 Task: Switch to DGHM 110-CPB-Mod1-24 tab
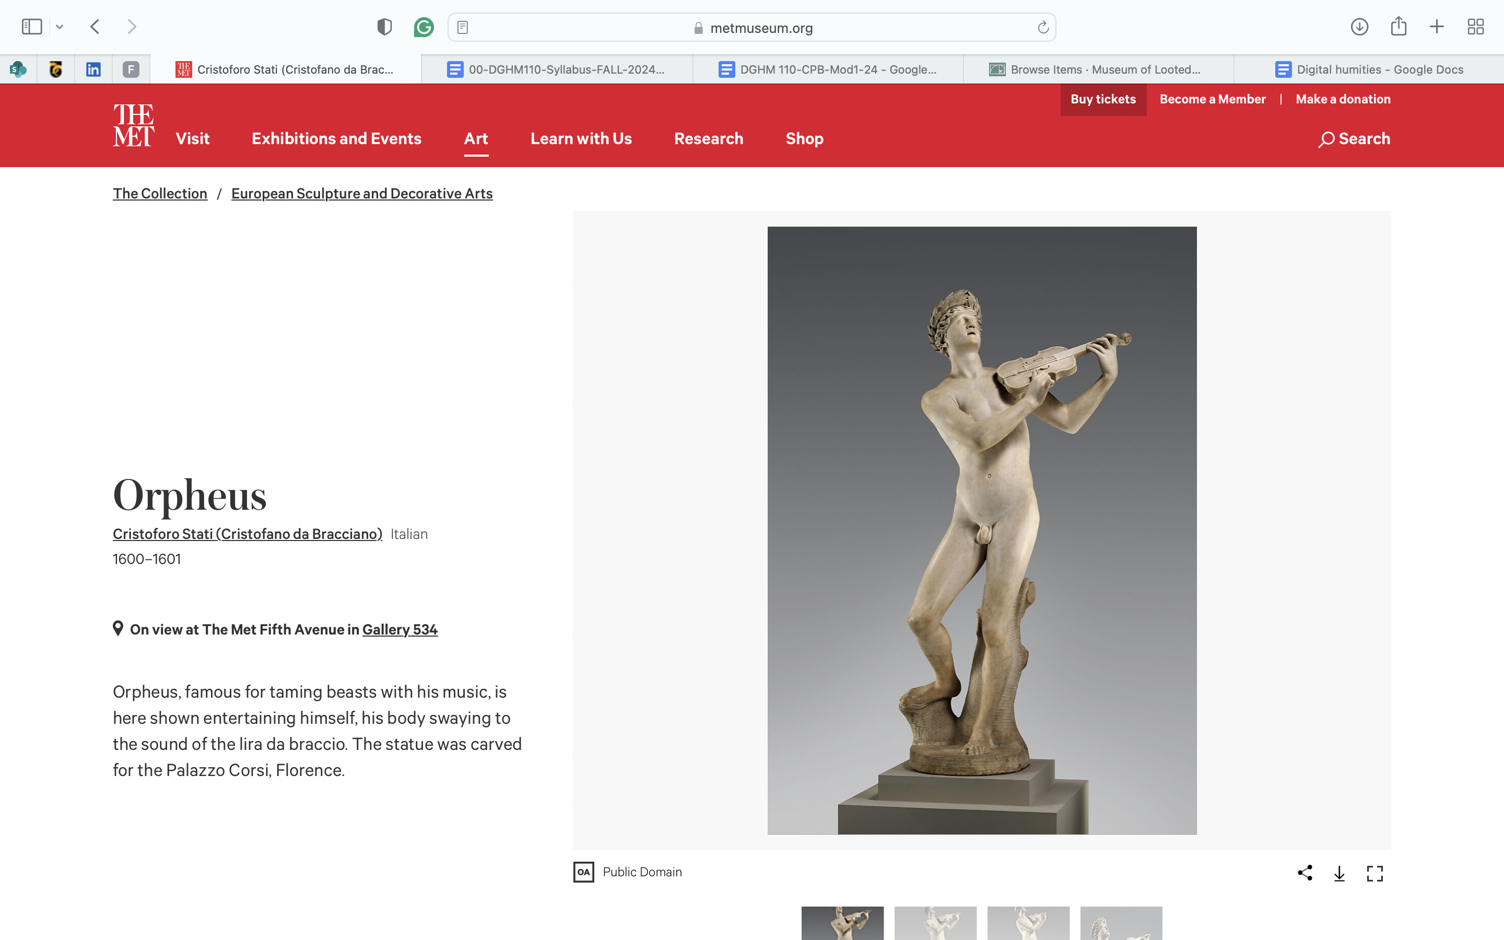coord(828,69)
